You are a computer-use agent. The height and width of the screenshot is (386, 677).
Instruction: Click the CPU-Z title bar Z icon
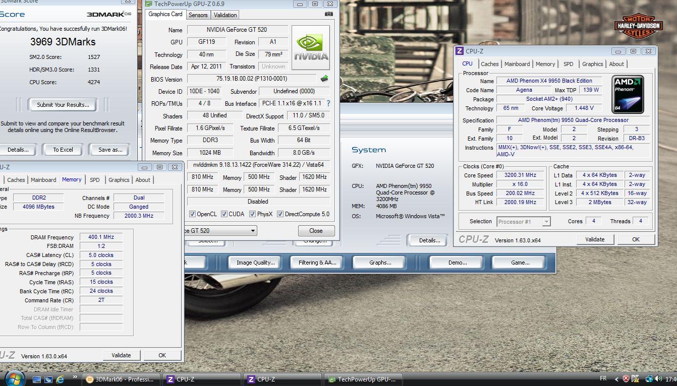coord(460,51)
